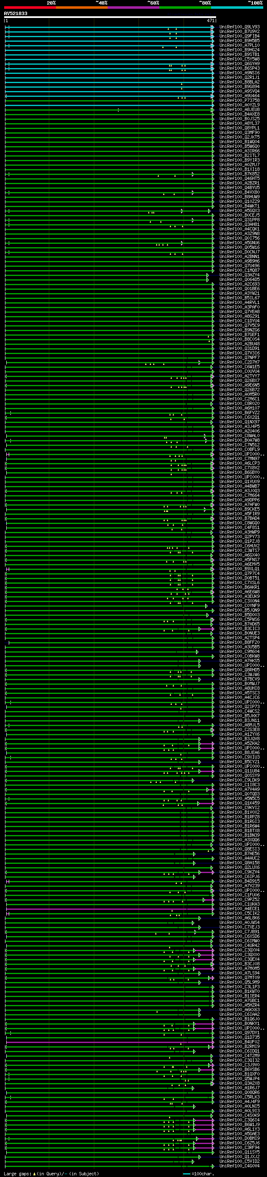The height and width of the screenshot is (1177, 267).
Task: Open hit UniRef100_A7PL10
Action: (239, 45)
